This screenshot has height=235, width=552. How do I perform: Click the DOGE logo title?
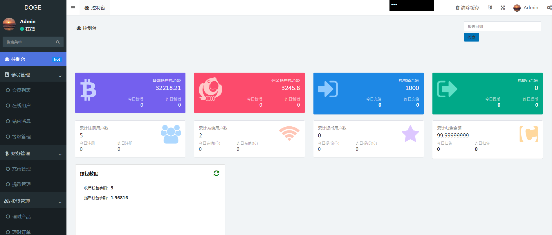click(x=33, y=8)
